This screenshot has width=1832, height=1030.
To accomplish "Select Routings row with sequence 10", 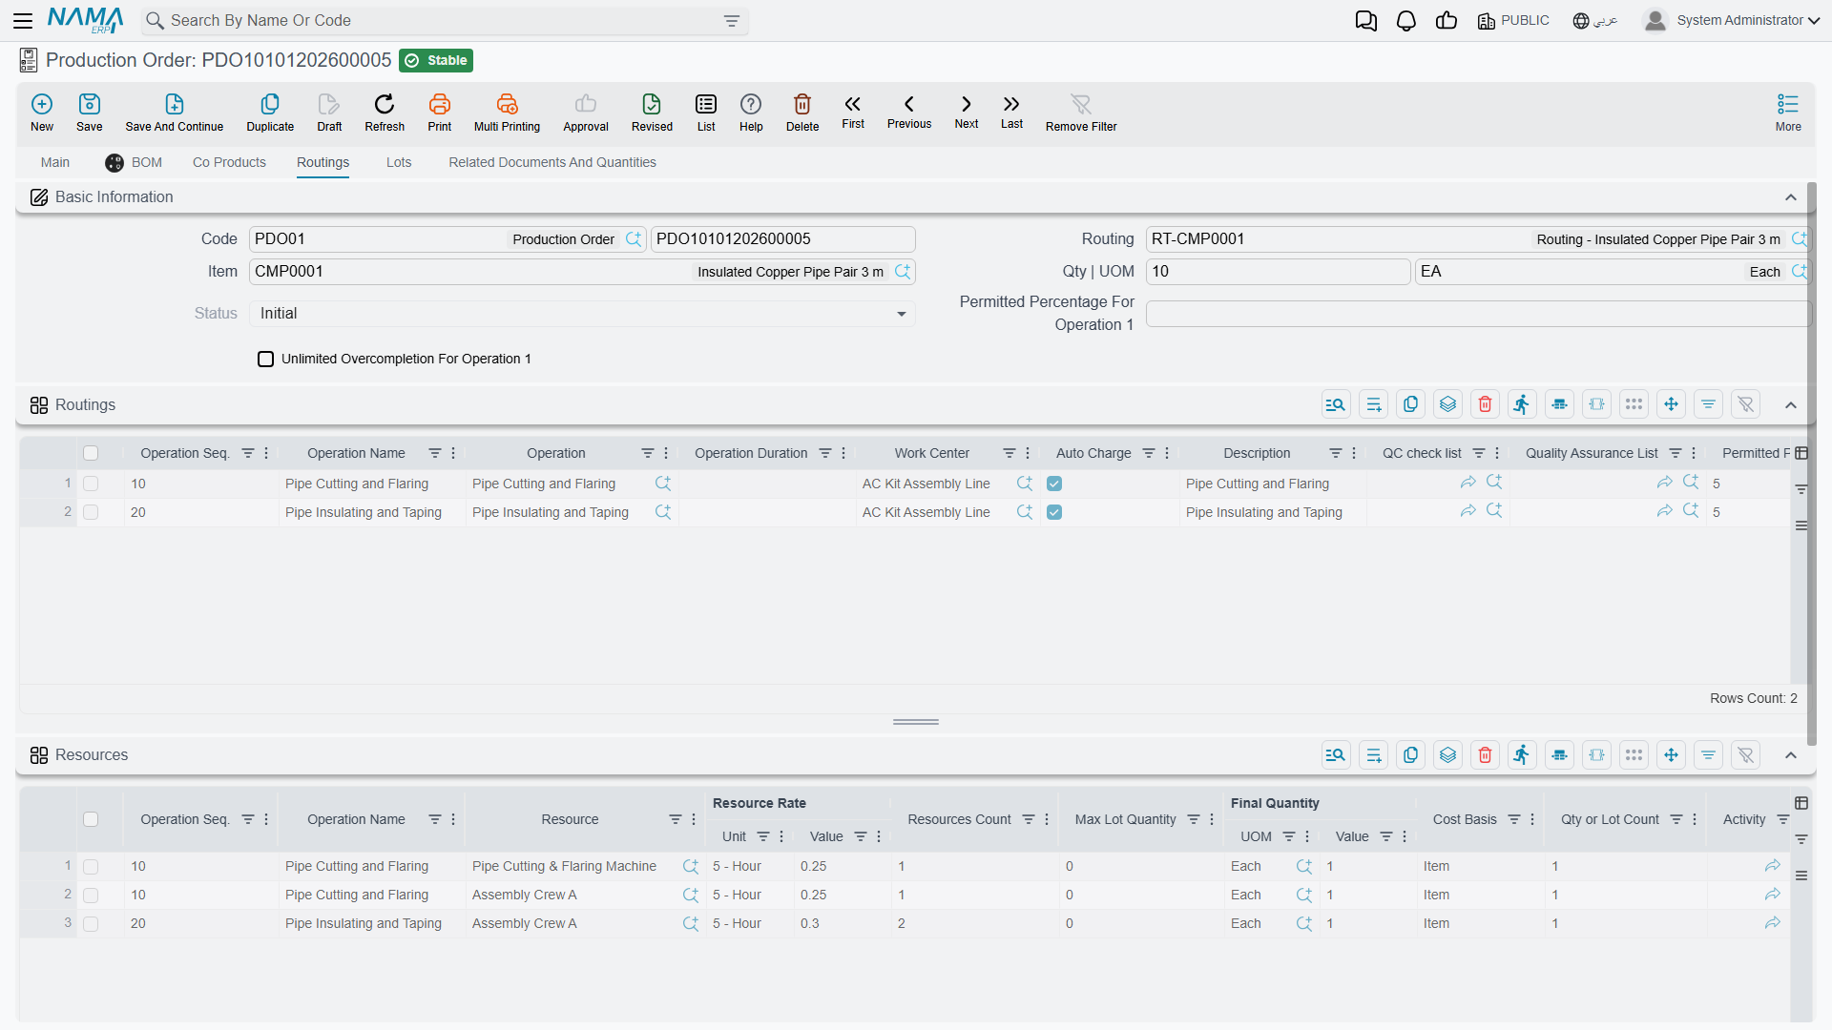I will coord(91,484).
